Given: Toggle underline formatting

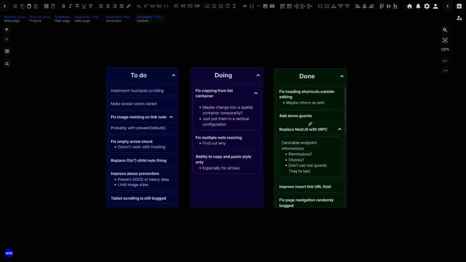Looking at the screenshot, I should (x=84, y=6).
